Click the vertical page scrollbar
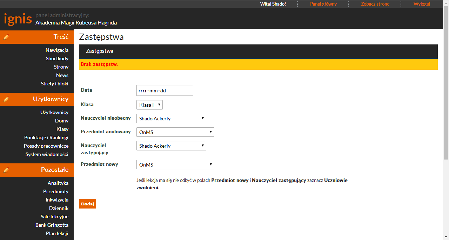The image size is (449, 240). [446, 84]
